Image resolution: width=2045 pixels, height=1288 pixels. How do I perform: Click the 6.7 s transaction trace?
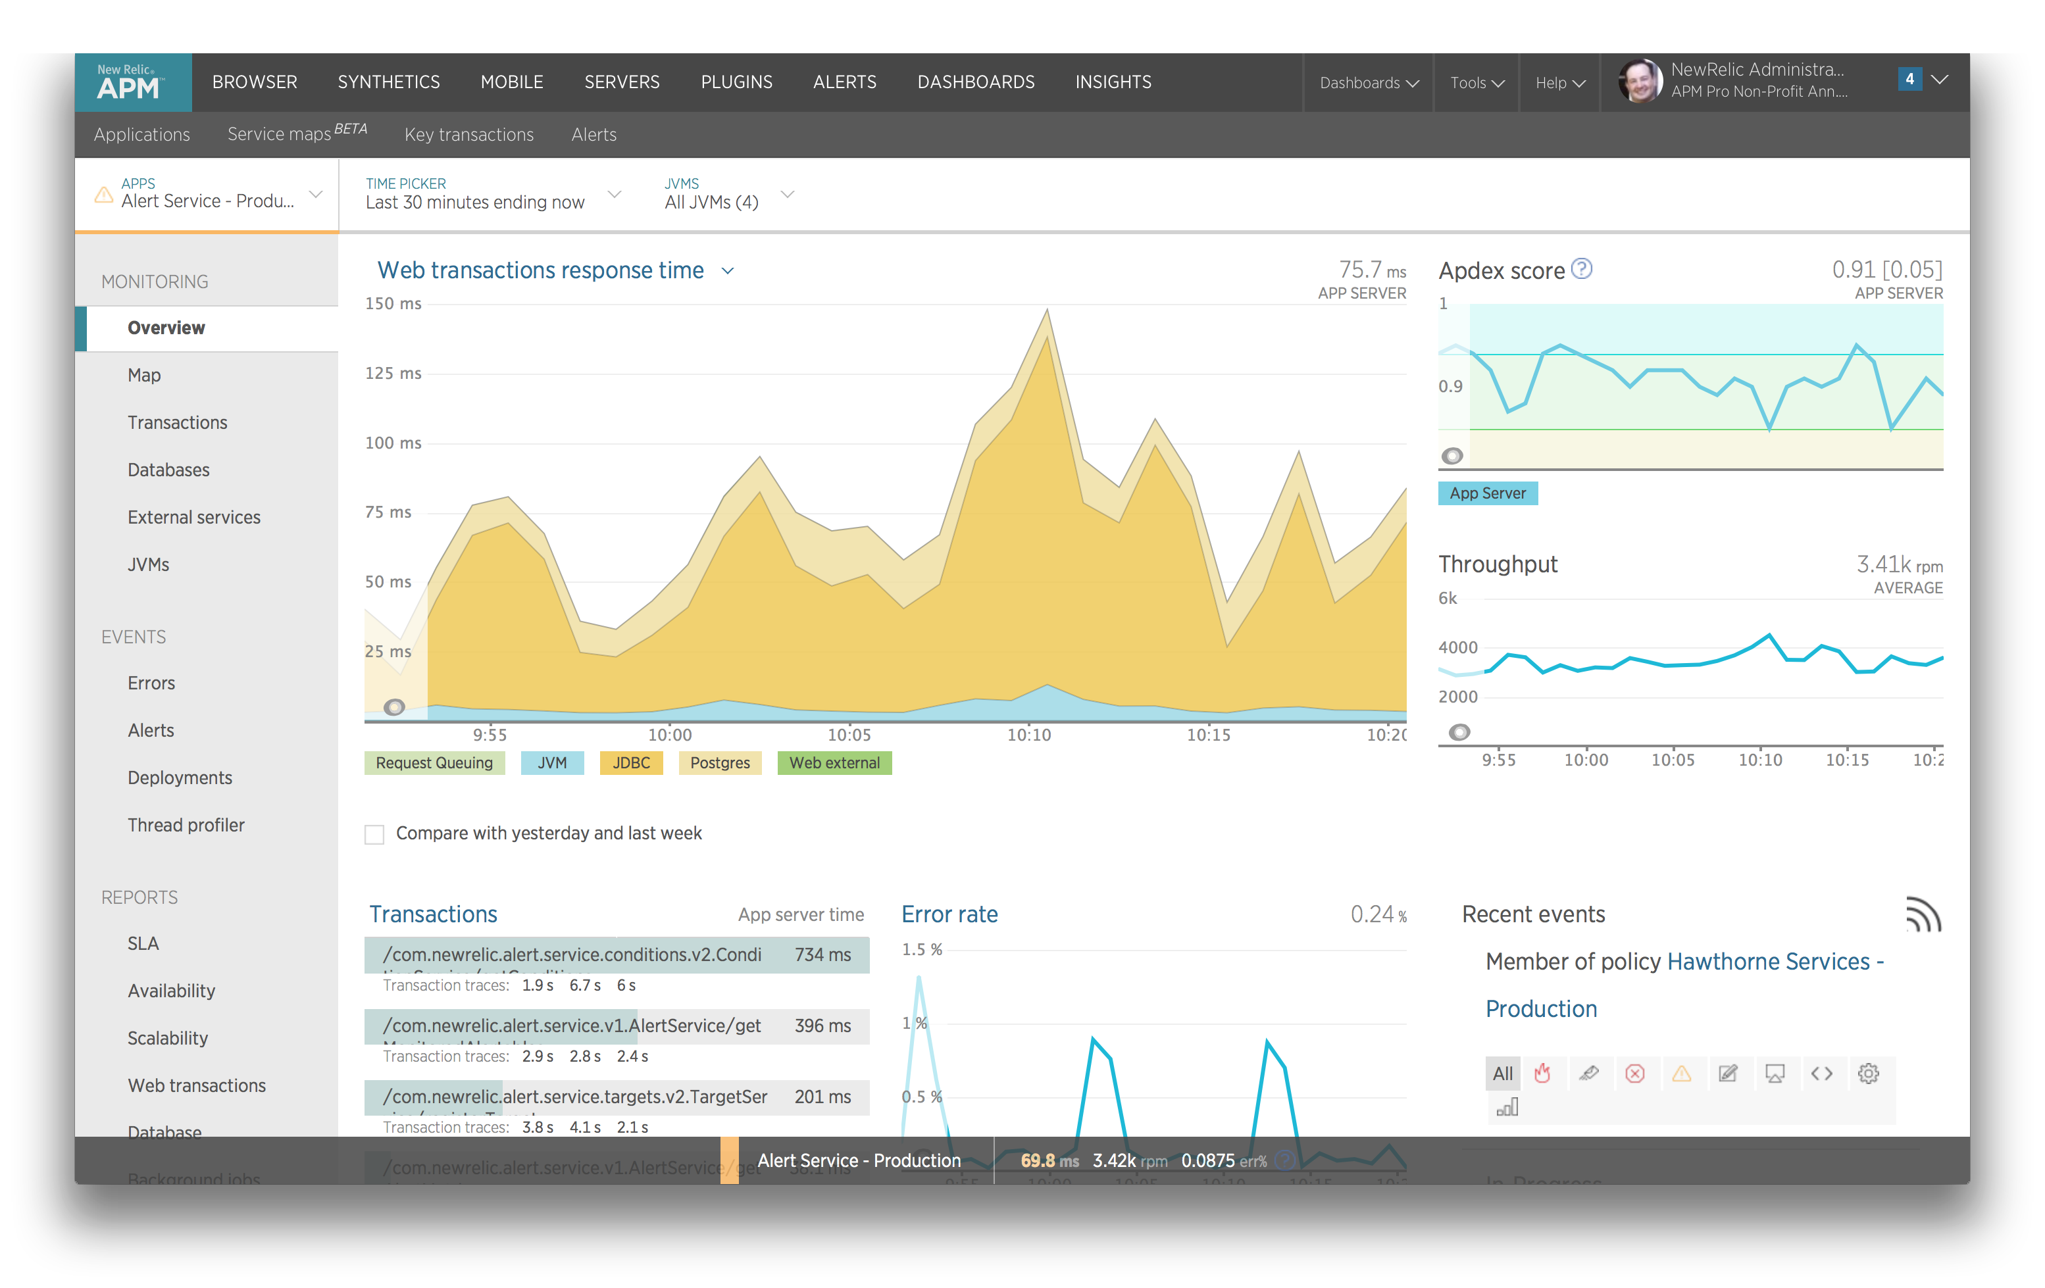[x=585, y=986]
